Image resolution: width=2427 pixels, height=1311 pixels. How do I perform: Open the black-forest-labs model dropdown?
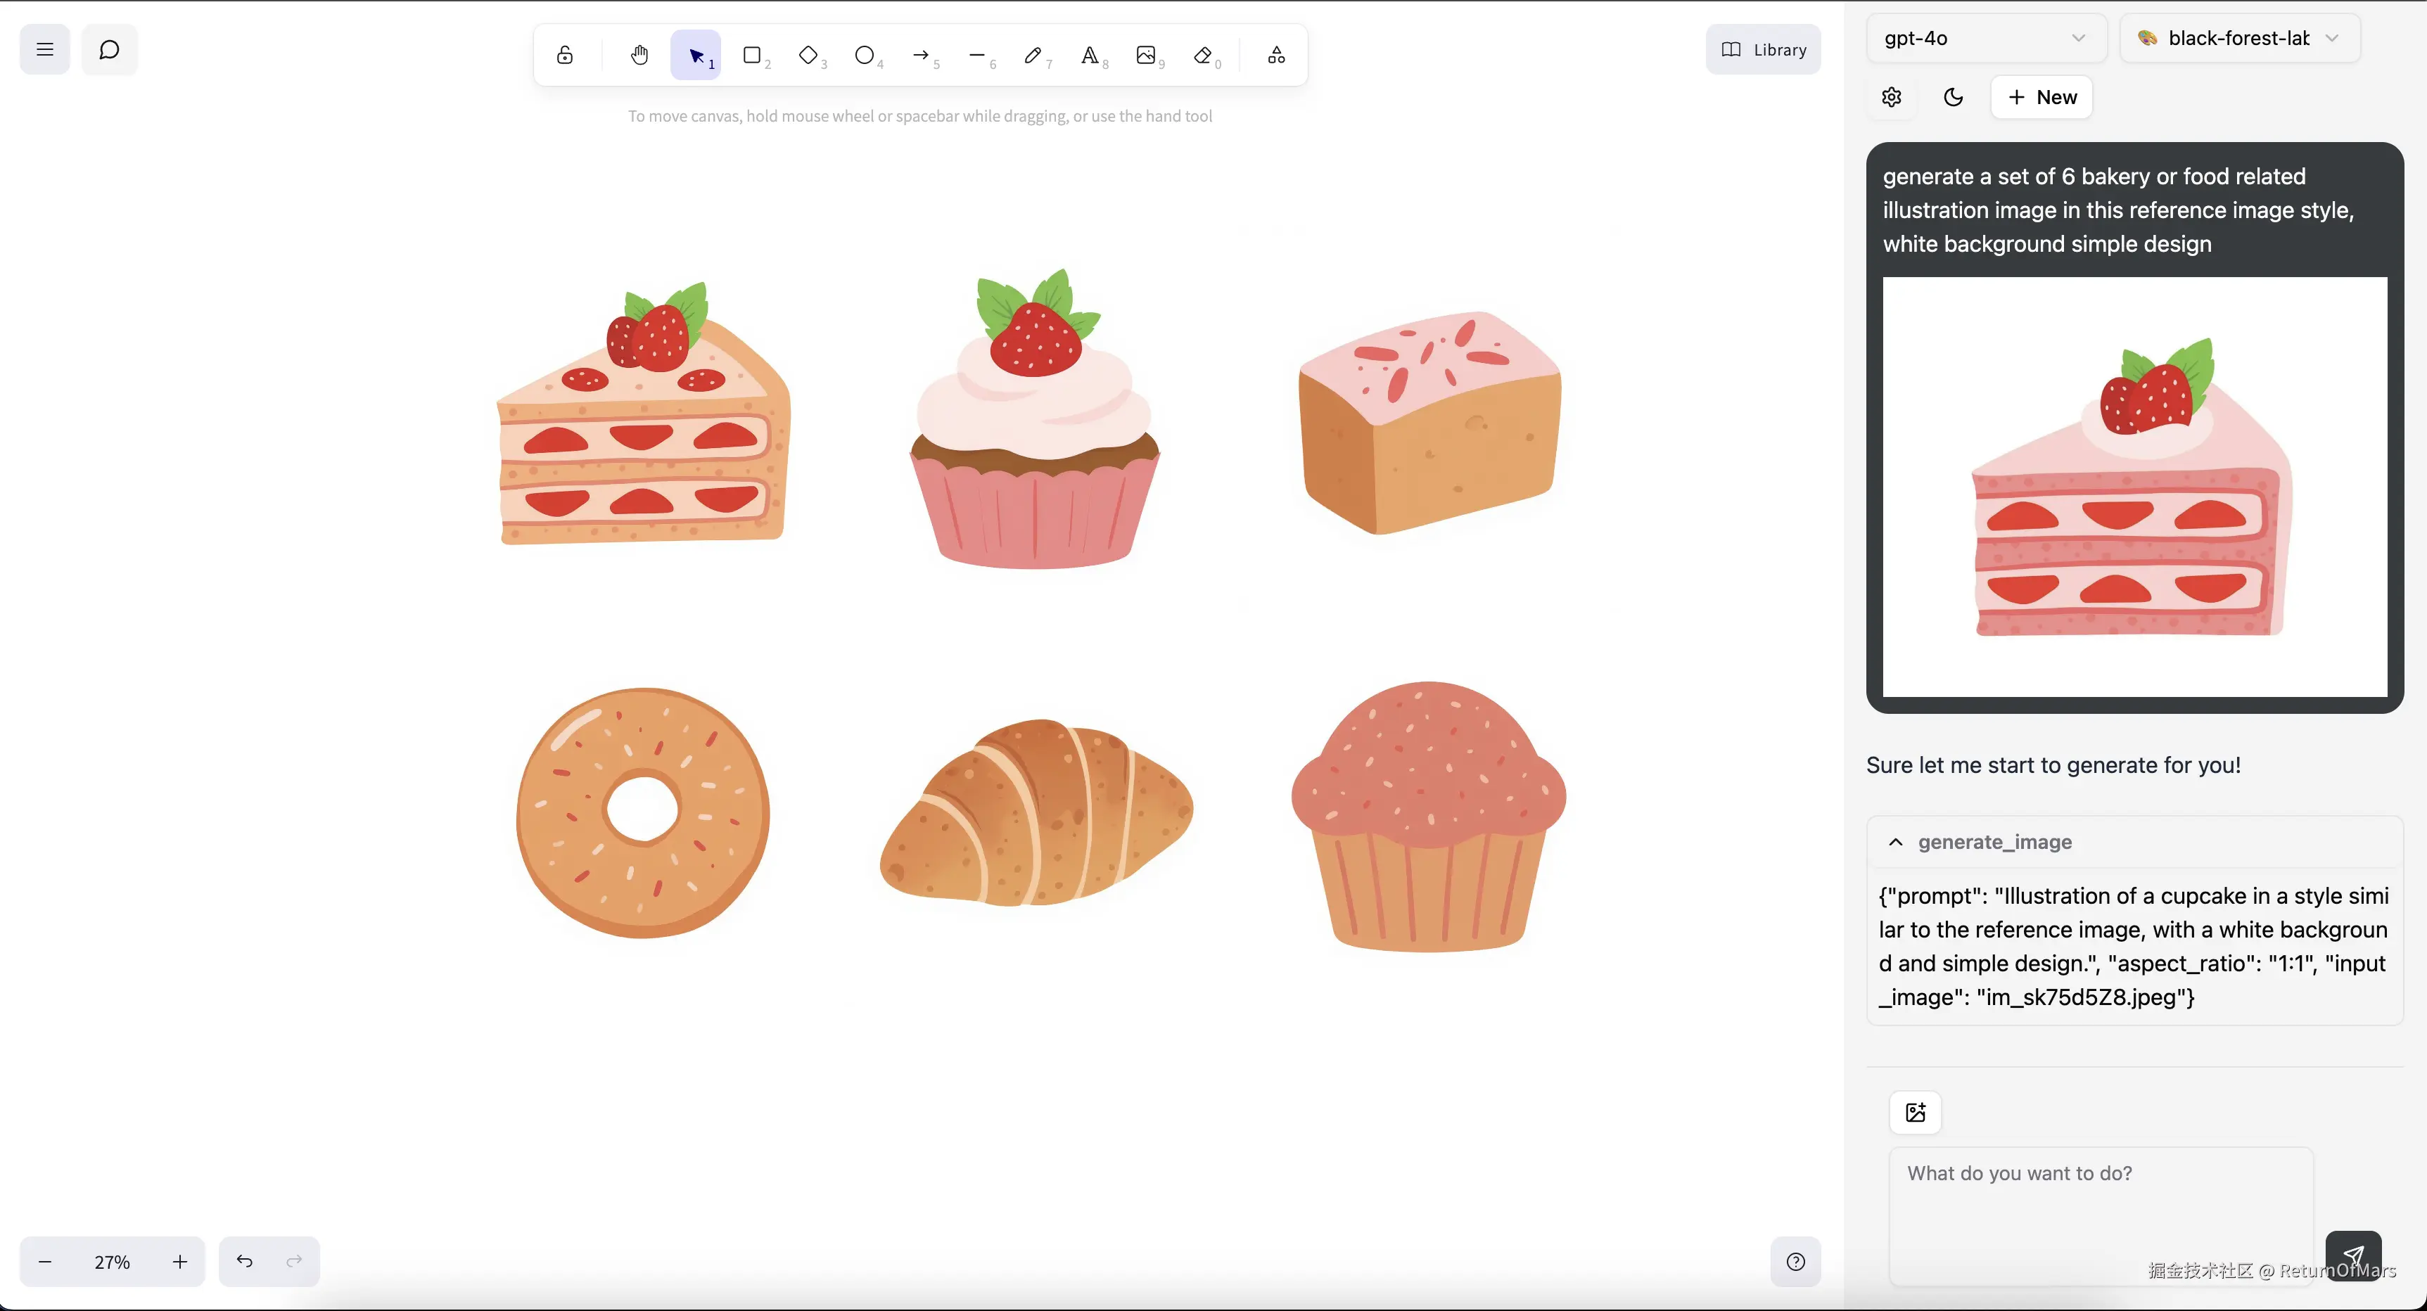pyautogui.click(x=2238, y=38)
